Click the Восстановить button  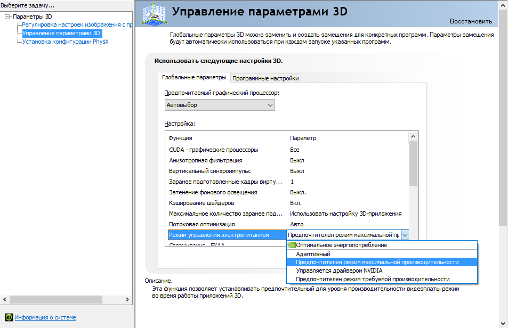coord(471,21)
